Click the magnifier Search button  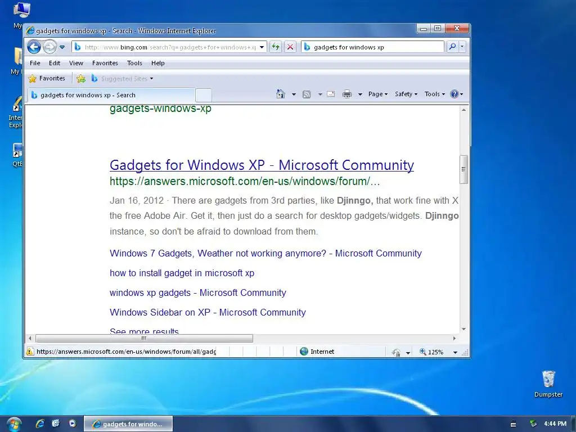(453, 47)
